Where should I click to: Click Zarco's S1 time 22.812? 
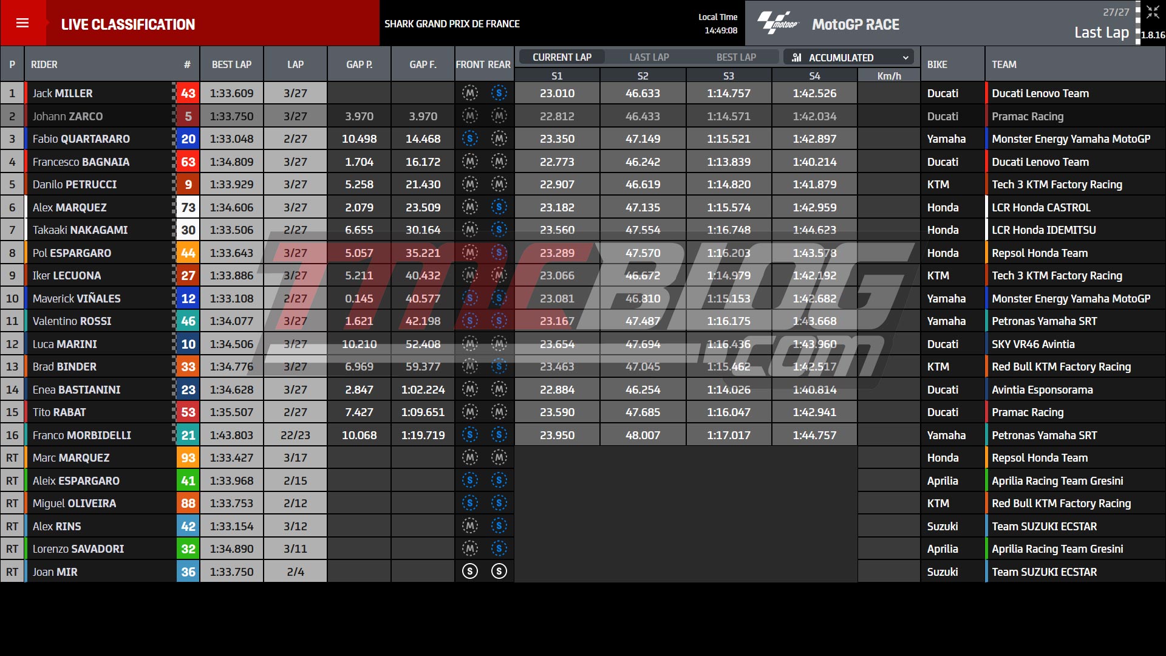(557, 117)
